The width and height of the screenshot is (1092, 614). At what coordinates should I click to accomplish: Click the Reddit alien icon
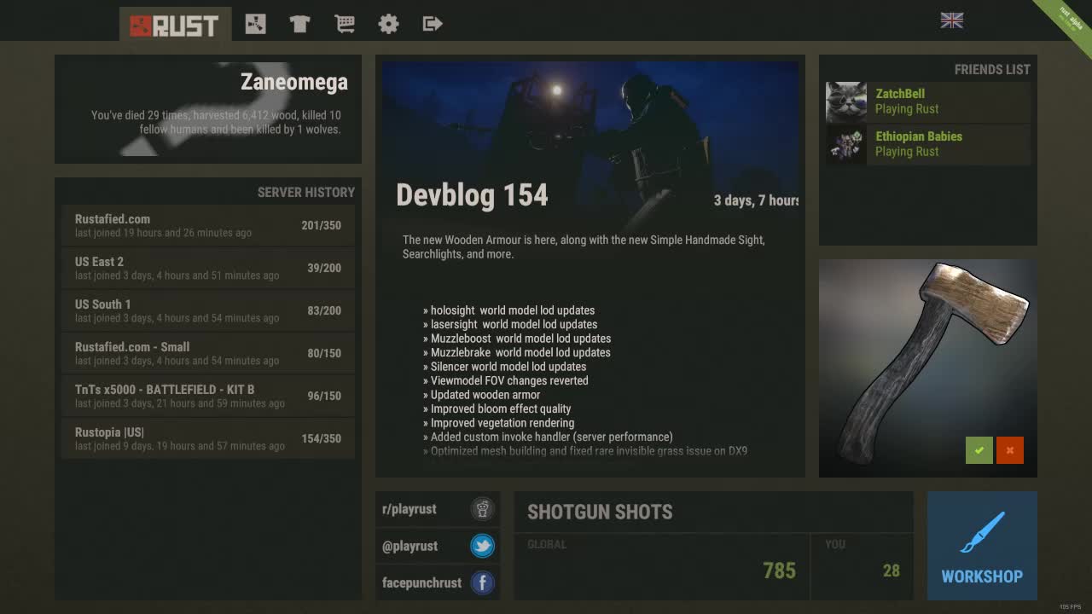coord(483,509)
